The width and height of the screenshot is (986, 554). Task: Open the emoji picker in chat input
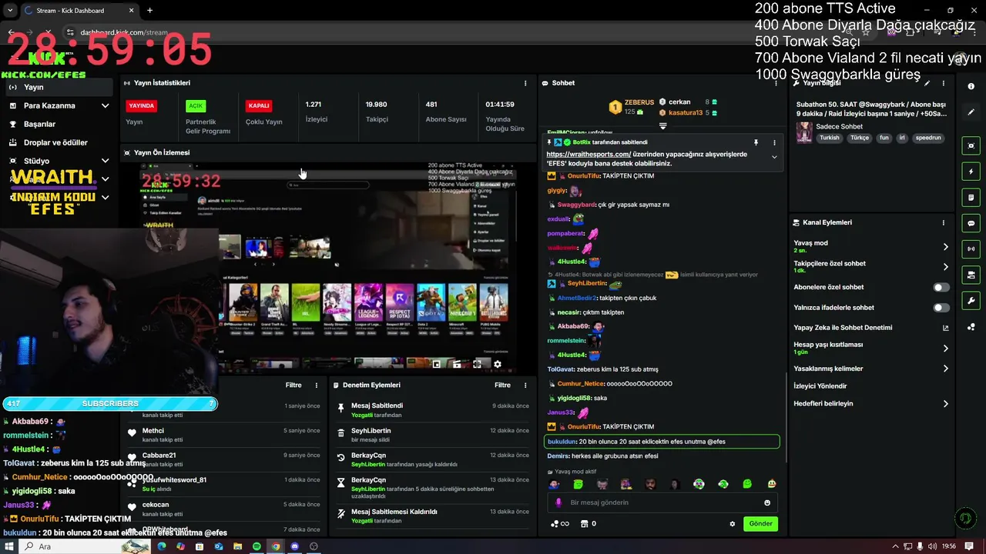pyautogui.click(x=767, y=502)
